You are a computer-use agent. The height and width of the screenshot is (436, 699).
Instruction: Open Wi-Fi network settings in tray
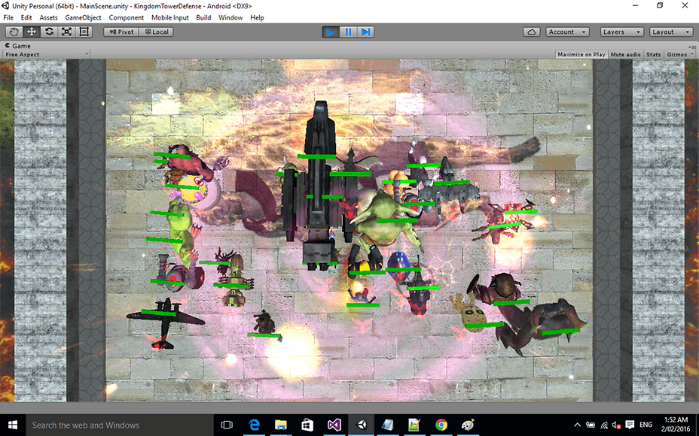click(605, 425)
